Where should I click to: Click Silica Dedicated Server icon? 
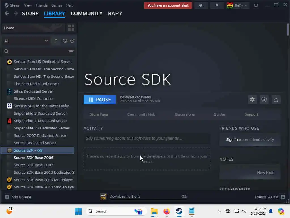coord(9,91)
